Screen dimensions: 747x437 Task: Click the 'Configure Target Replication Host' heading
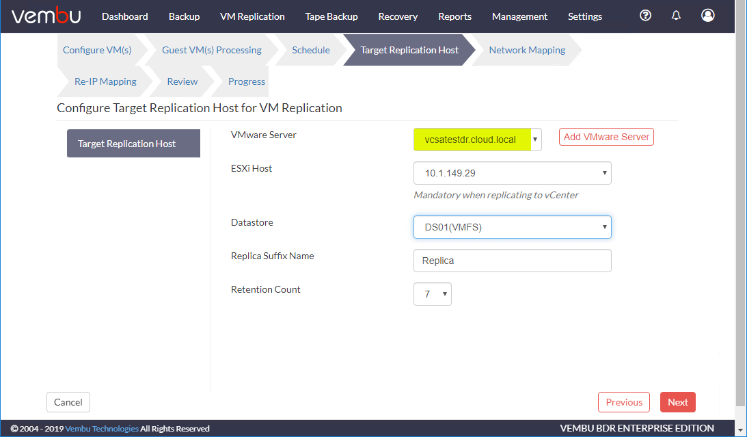[199, 108]
